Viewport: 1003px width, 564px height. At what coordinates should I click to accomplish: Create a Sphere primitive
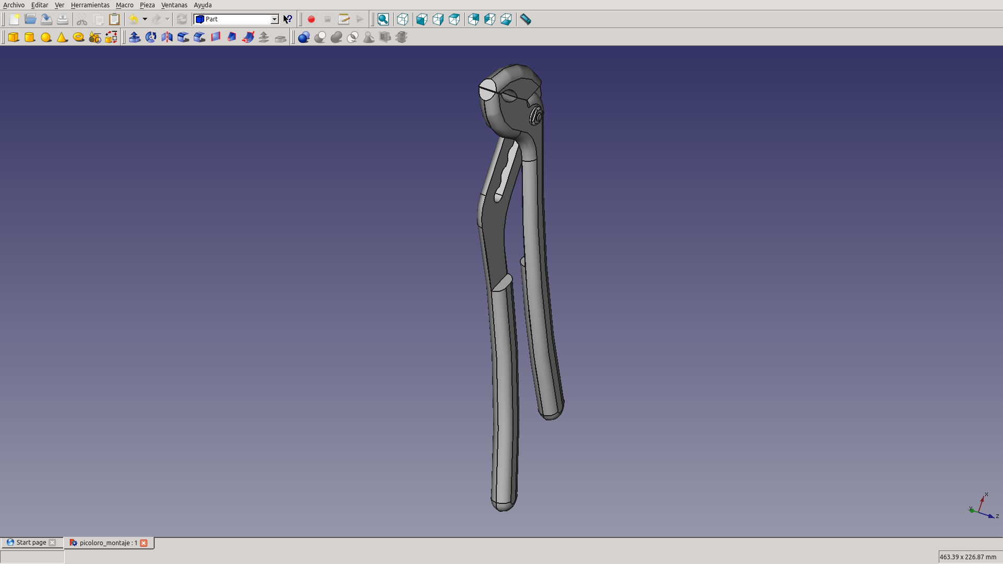pyautogui.click(x=46, y=37)
